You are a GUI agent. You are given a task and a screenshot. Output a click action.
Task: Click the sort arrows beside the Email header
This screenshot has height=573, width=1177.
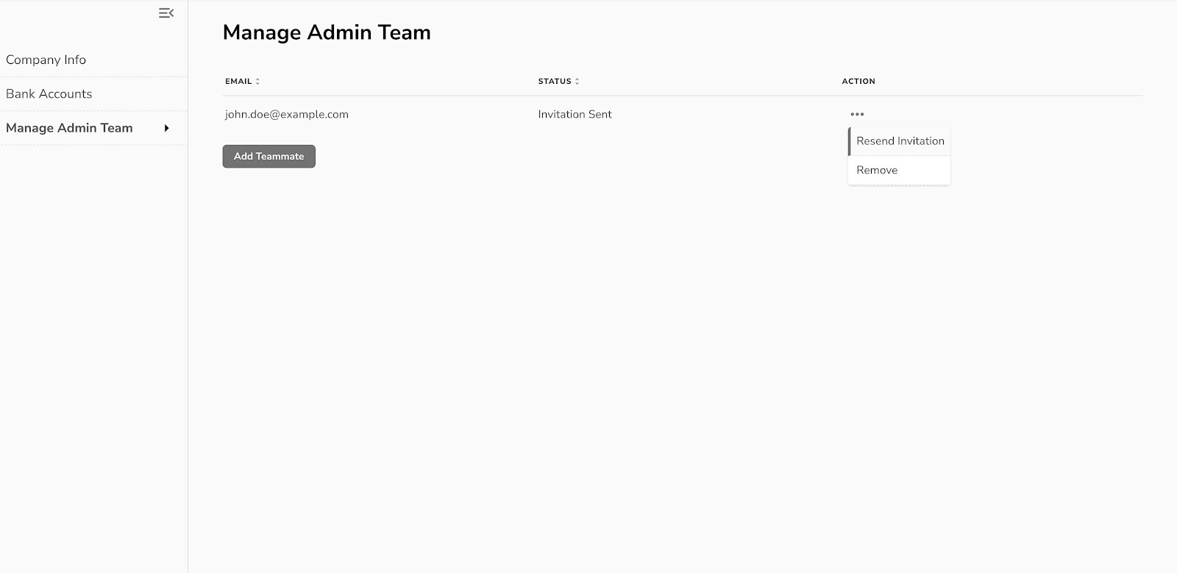click(257, 82)
